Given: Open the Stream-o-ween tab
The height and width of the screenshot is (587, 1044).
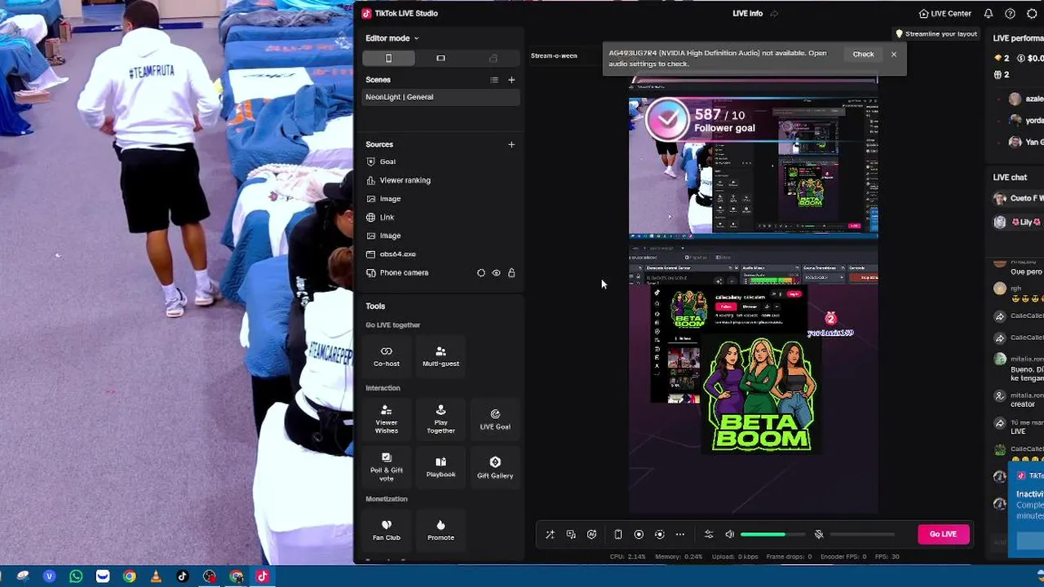Looking at the screenshot, I should pyautogui.click(x=554, y=55).
